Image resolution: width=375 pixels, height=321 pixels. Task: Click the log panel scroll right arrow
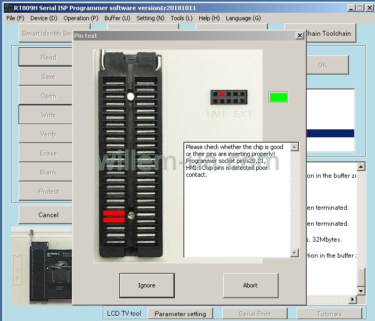coord(353,299)
